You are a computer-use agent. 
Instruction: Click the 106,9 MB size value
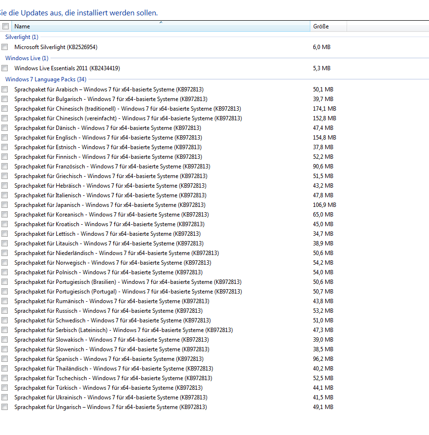tap(325, 205)
